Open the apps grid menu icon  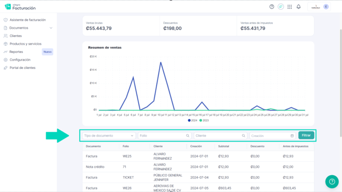coord(290,7)
